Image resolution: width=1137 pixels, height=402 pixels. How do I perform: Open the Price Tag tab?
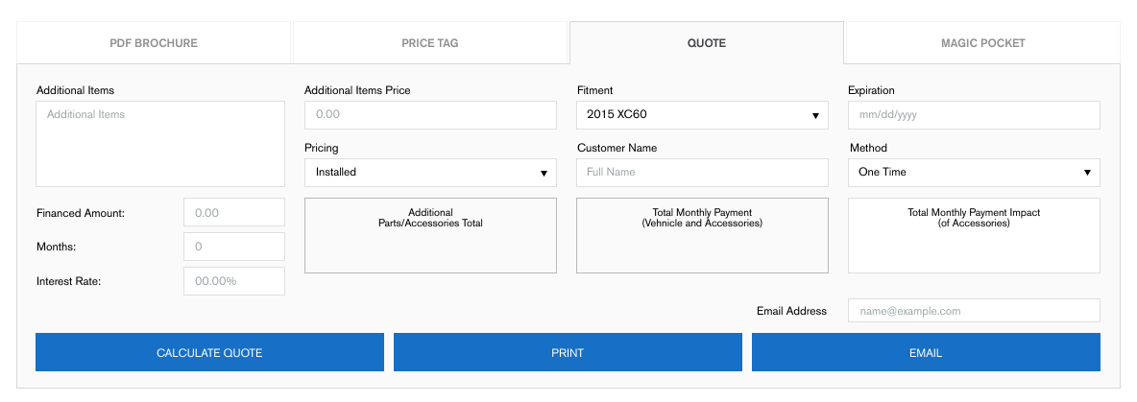pyautogui.click(x=429, y=43)
